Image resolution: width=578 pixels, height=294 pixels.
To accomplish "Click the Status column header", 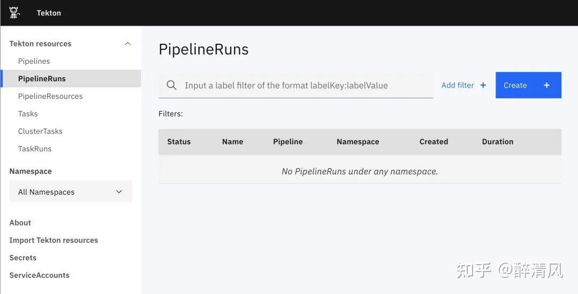I will pos(179,142).
